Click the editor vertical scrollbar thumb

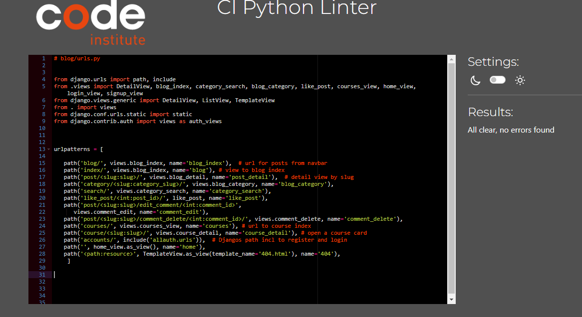click(x=451, y=179)
